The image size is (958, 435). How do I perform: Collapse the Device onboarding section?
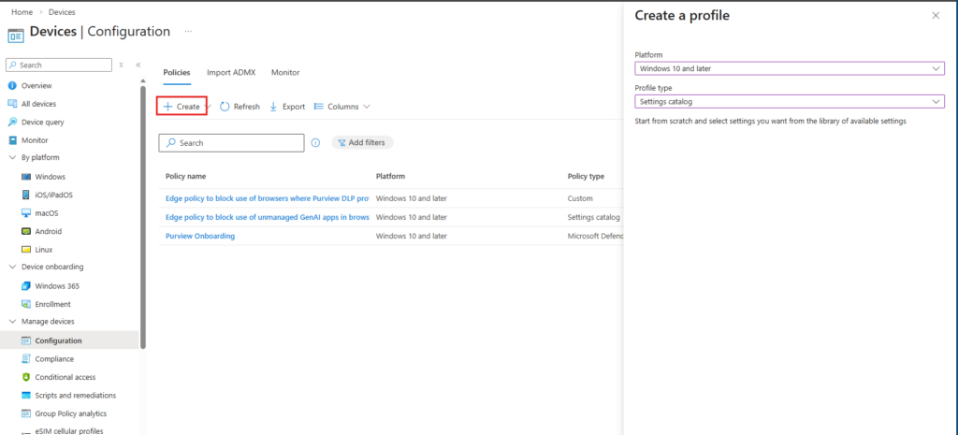(12, 267)
